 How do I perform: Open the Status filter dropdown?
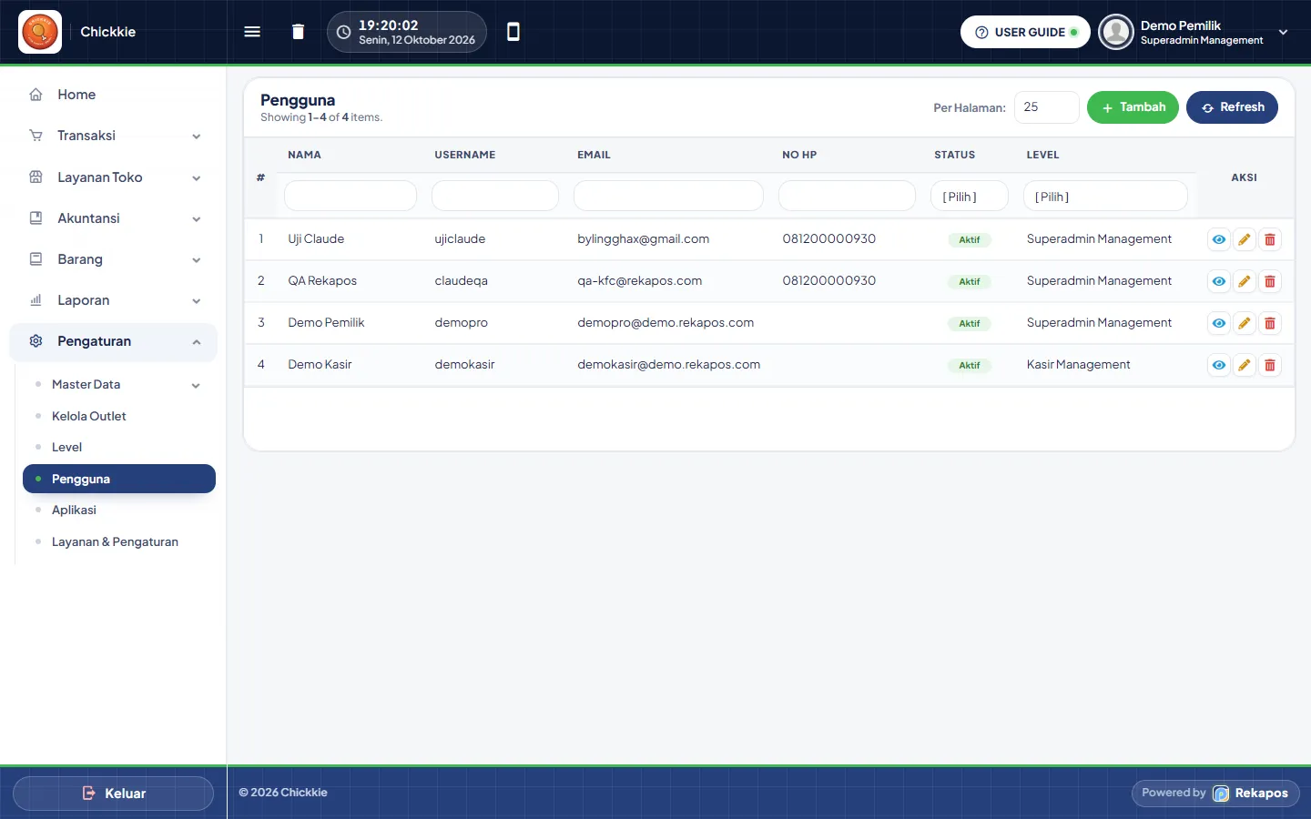click(x=969, y=196)
